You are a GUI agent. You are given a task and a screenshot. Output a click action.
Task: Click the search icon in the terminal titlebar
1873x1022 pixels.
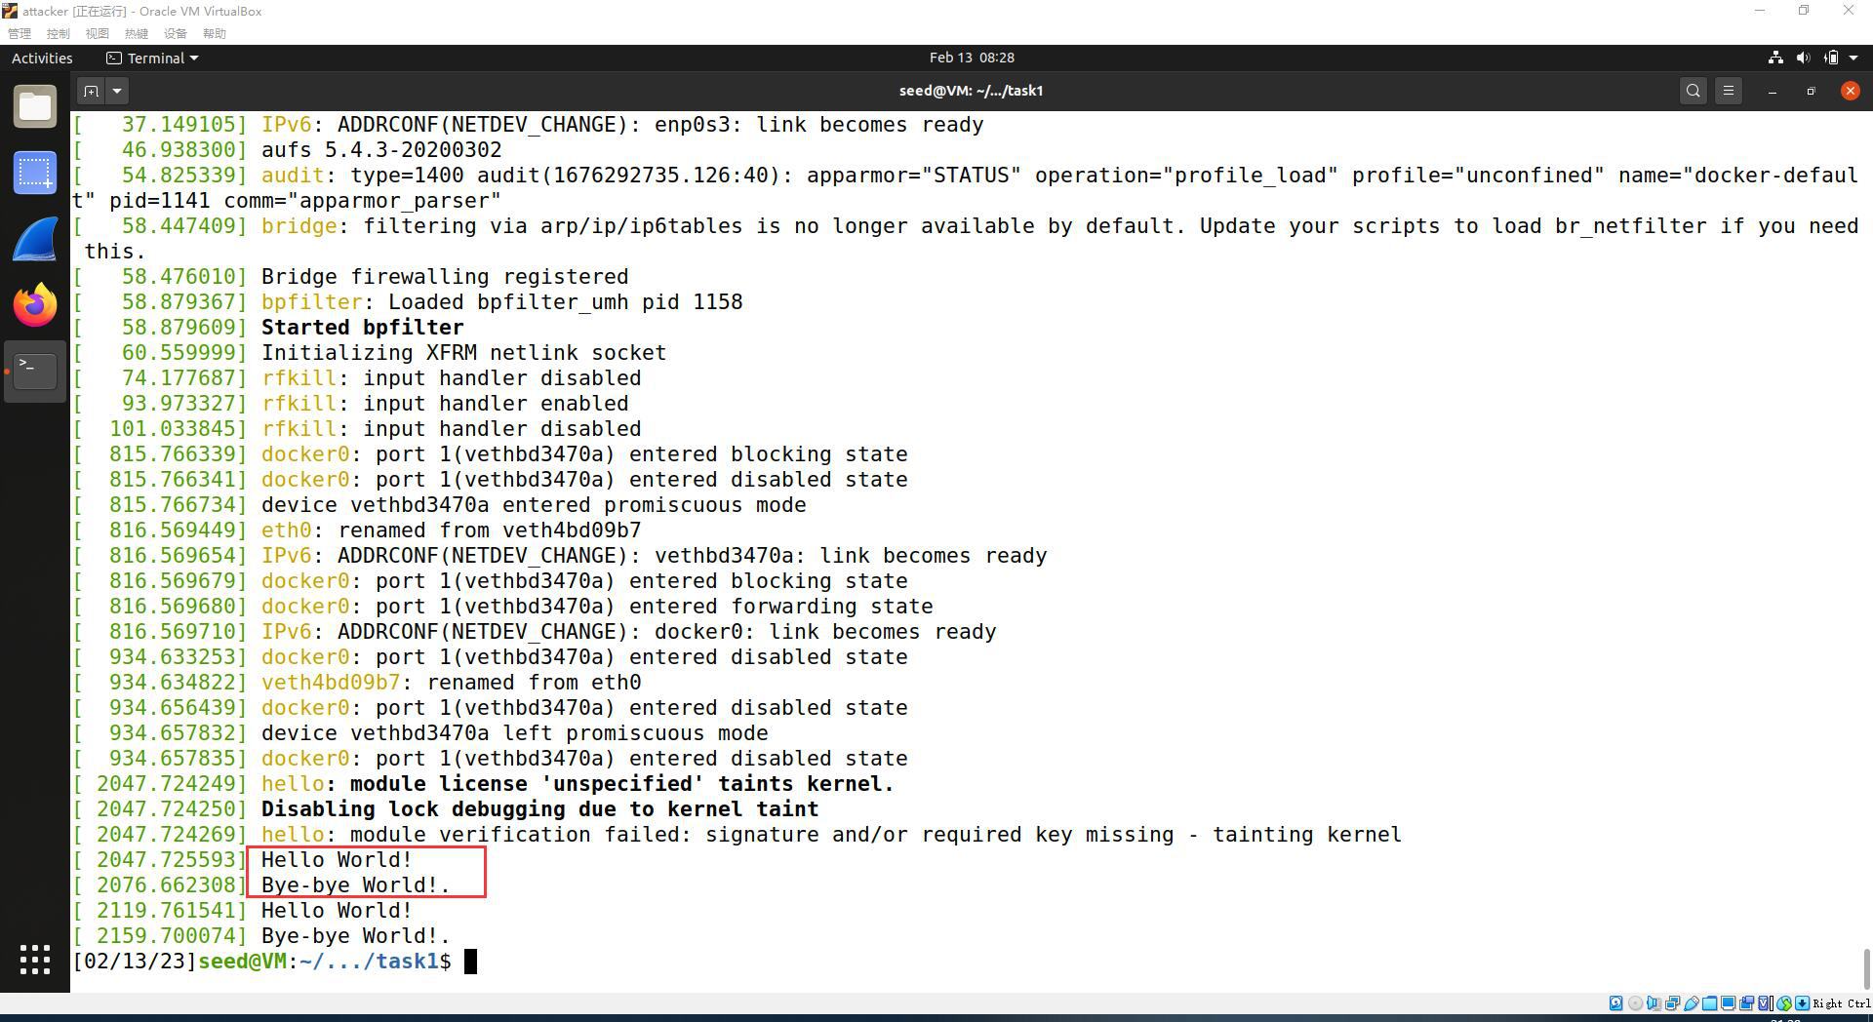click(1693, 90)
